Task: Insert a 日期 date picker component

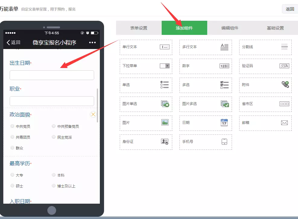Action: click(x=205, y=123)
